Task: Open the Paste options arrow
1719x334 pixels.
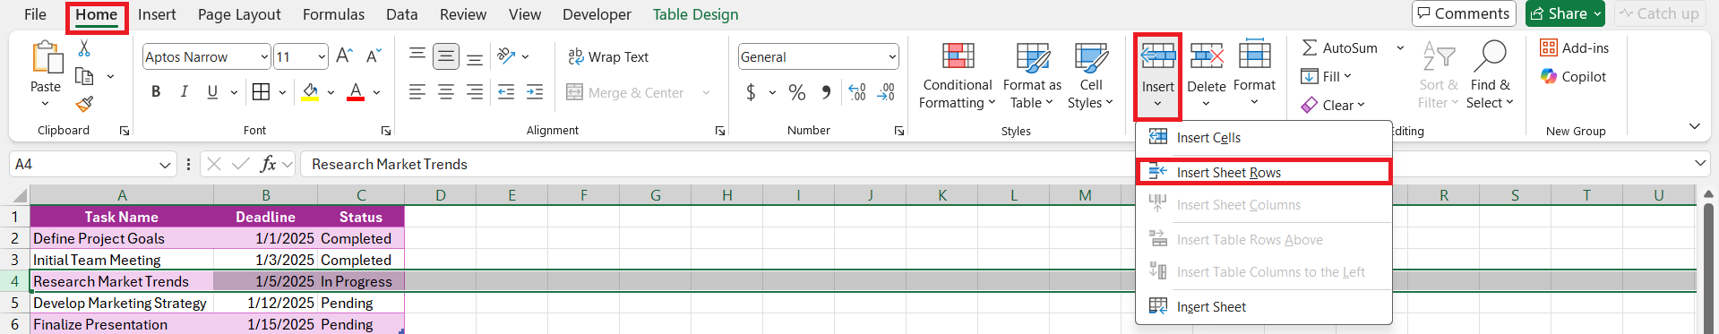Action: coord(45,104)
